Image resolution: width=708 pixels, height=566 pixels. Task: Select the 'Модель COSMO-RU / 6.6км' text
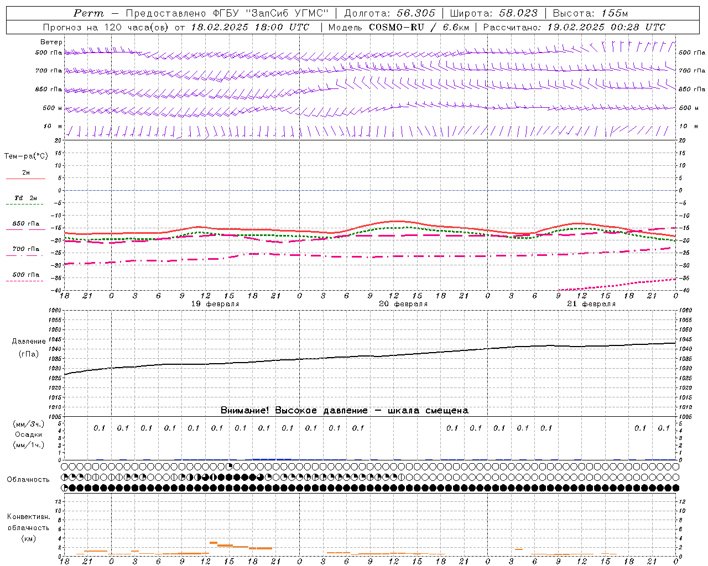coord(398,27)
